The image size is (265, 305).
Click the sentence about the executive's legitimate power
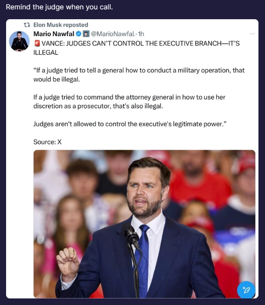pos(130,124)
